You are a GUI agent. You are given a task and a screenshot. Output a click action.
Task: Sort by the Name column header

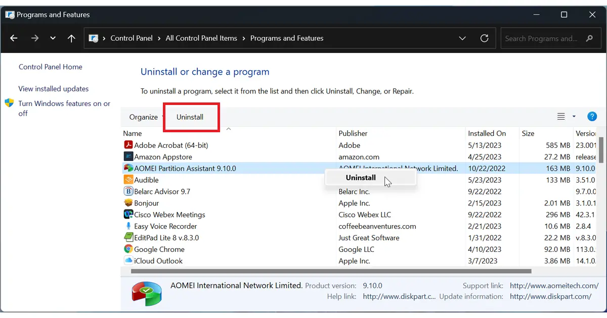tap(133, 133)
